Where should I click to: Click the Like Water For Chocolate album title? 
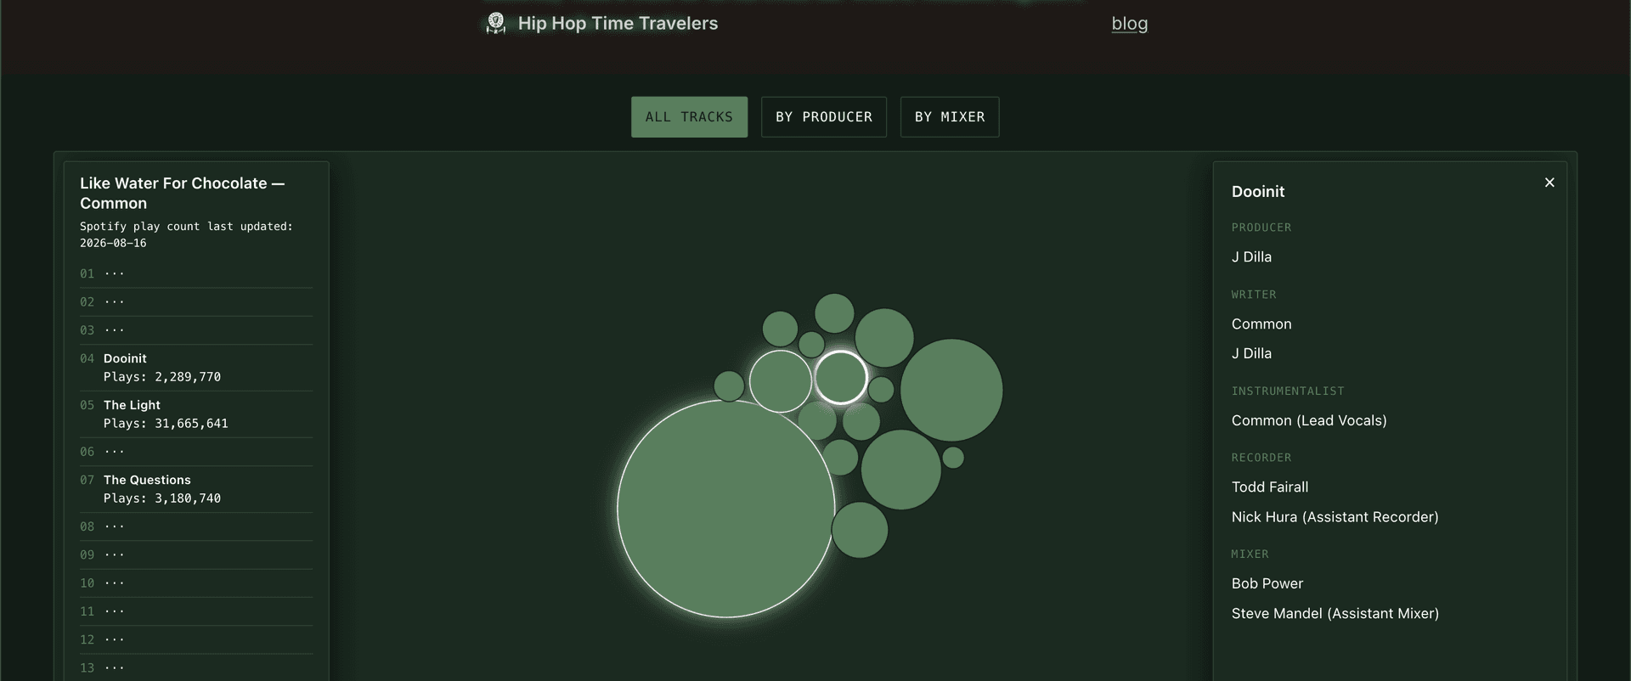182,194
